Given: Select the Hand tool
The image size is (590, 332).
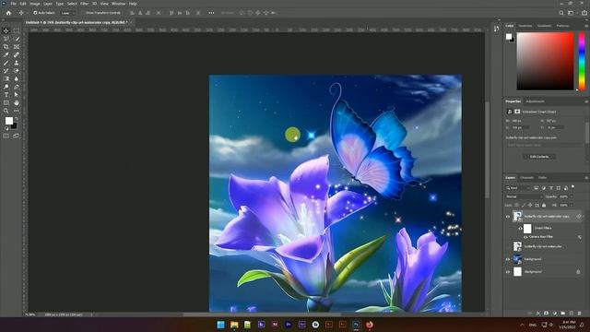Looking at the screenshot, I should 17,102.
